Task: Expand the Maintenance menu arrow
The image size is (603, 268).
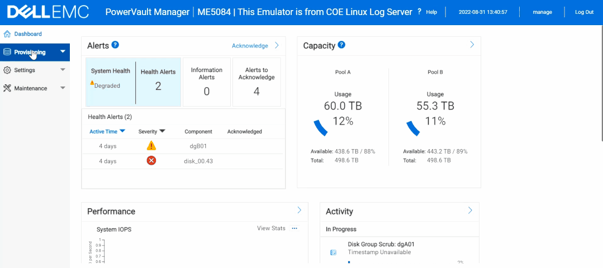Action: pyautogui.click(x=63, y=88)
